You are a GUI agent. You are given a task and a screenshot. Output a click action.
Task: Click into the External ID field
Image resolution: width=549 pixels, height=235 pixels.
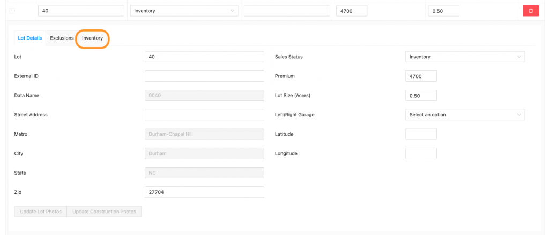point(204,76)
